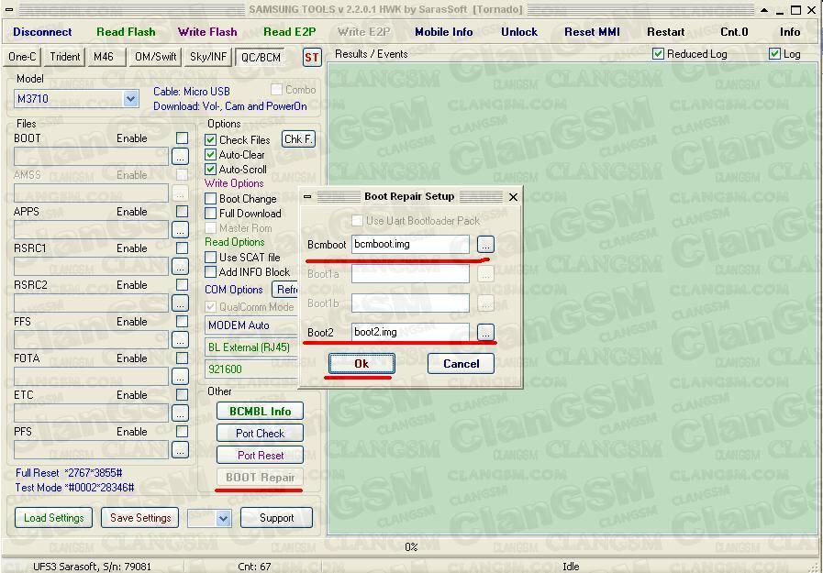Click Reset MMI in the toolbar
The image size is (823, 573).
click(x=592, y=32)
